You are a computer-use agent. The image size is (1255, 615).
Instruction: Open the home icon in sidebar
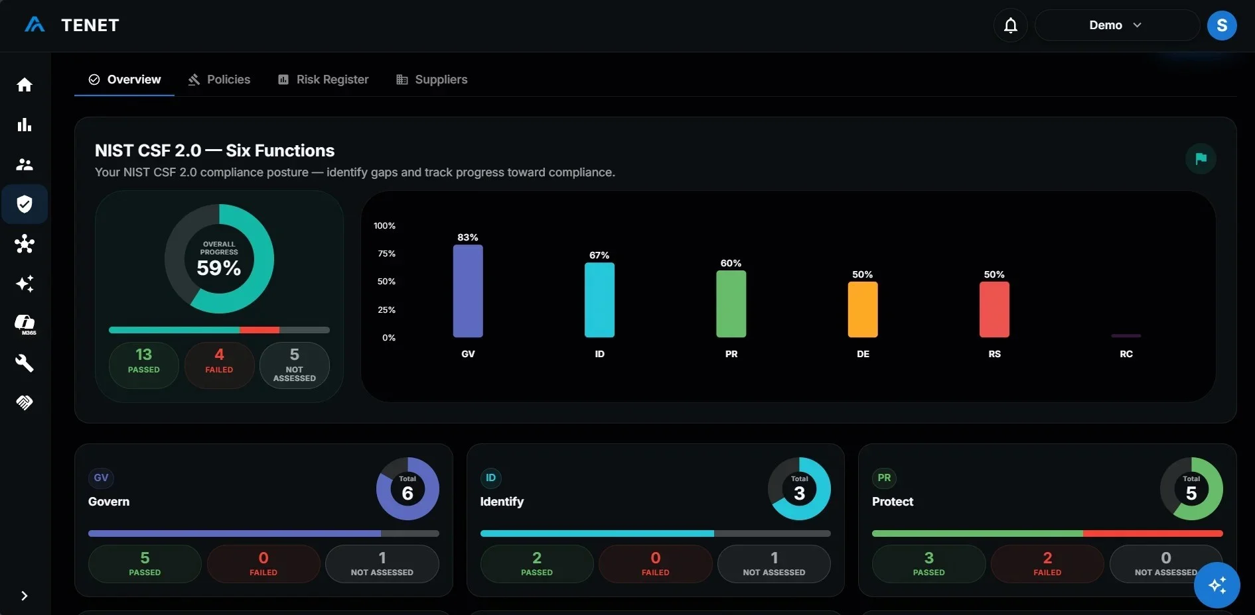(25, 85)
